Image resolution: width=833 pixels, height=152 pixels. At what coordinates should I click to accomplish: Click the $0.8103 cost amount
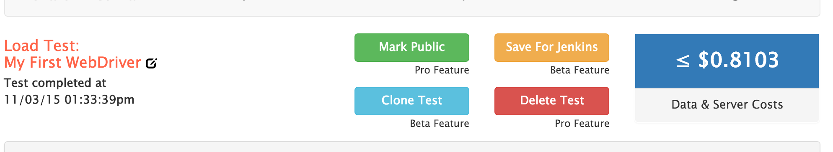[x=738, y=60]
